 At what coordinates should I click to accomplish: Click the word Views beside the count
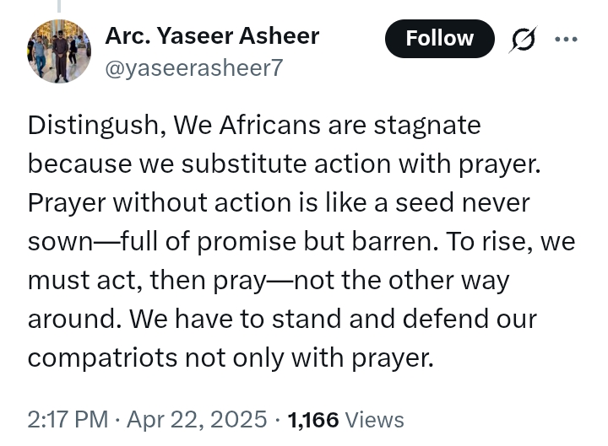tap(374, 420)
